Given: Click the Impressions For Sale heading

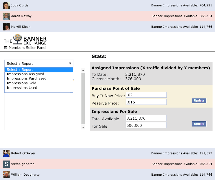Looking at the screenshot, I should (114, 111).
